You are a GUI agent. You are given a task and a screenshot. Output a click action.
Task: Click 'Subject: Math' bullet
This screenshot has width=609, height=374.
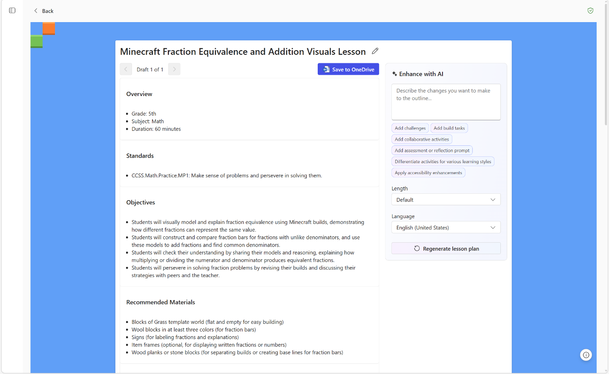tap(148, 122)
